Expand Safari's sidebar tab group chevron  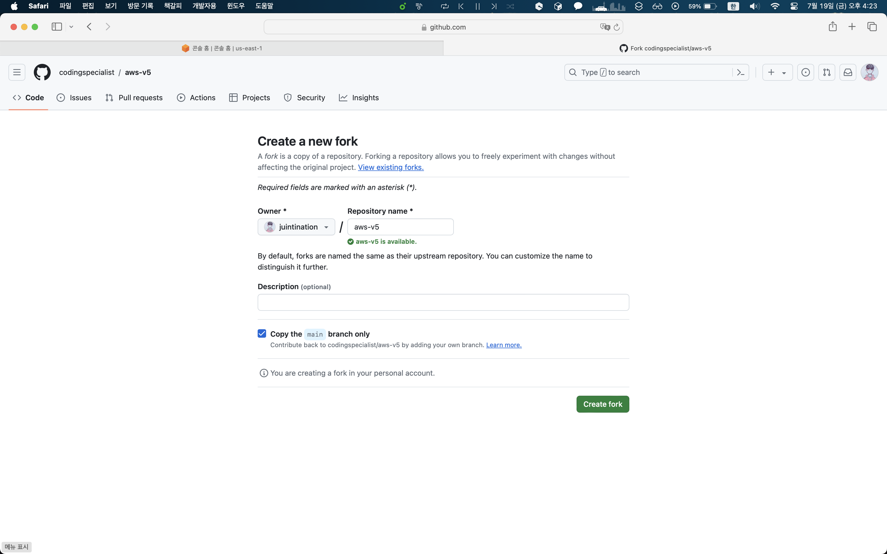pos(72,27)
